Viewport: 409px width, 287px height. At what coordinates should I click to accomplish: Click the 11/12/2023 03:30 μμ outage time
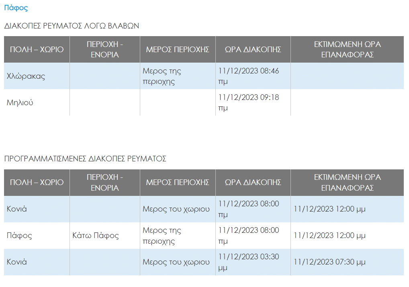pyautogui.click(x=248, y=262)
